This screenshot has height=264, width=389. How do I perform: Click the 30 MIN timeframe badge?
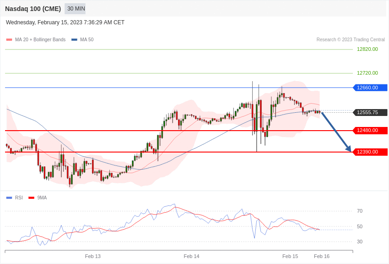pos(75,9)
